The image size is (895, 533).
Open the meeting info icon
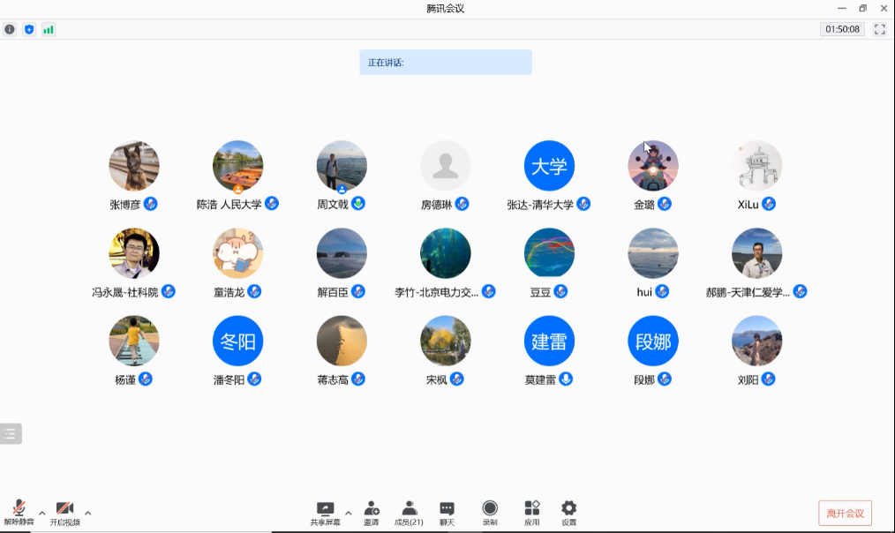pos(10,29)
